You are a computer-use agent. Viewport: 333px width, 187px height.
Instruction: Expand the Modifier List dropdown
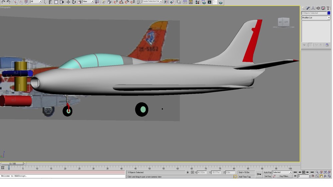tap(316, 18)
